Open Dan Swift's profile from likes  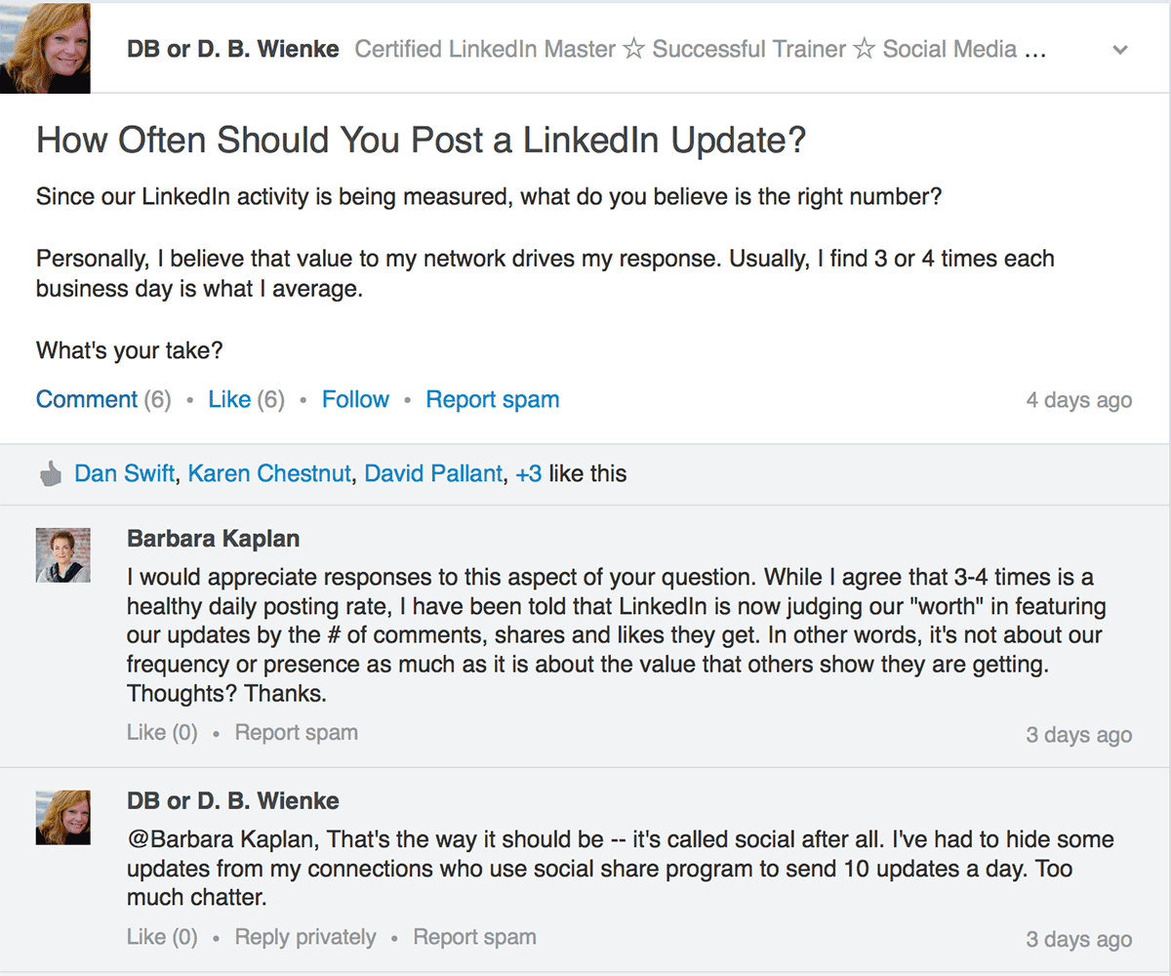124,474
